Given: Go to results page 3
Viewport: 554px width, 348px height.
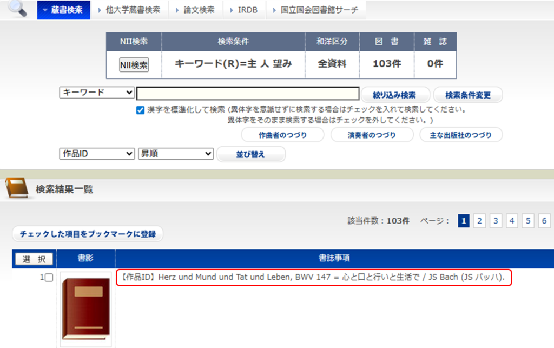Looking at the screenshot, I should 496,221.
